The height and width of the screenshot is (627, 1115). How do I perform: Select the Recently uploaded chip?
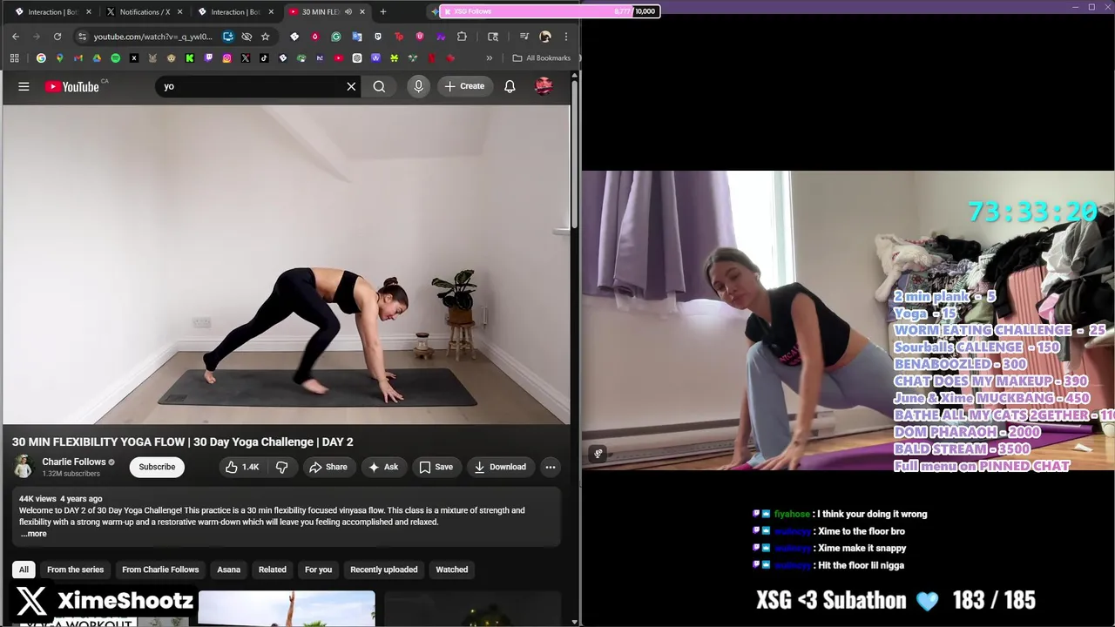[383, 570]
